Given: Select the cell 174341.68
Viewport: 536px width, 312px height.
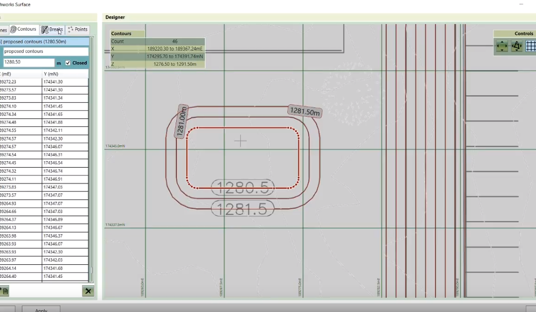Looking at the screenshot, I should [65, 268].
